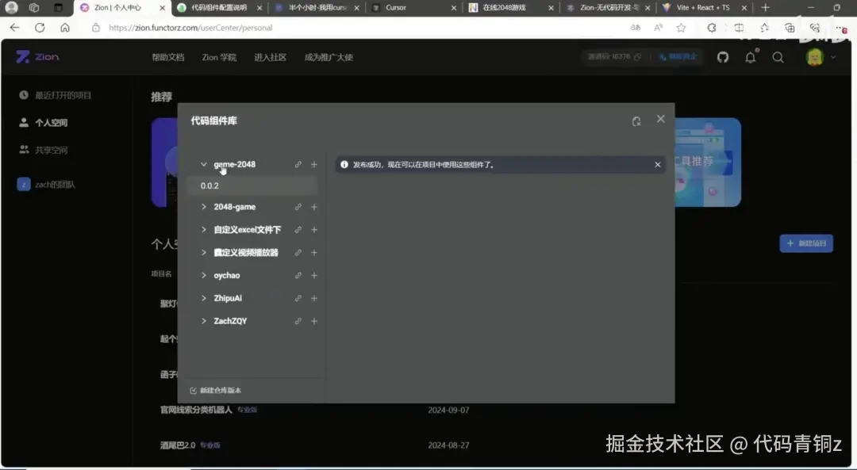
Task: Open notifications with the bell icon
Action: (x=750, y=56)
